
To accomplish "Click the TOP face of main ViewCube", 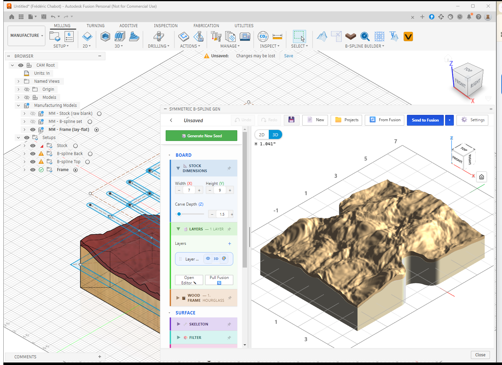I will click(x=468, y=70).
